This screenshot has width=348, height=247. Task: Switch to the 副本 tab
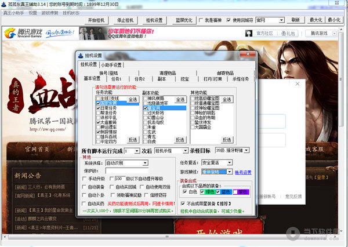pyautogui.click(x=162, y=79)
